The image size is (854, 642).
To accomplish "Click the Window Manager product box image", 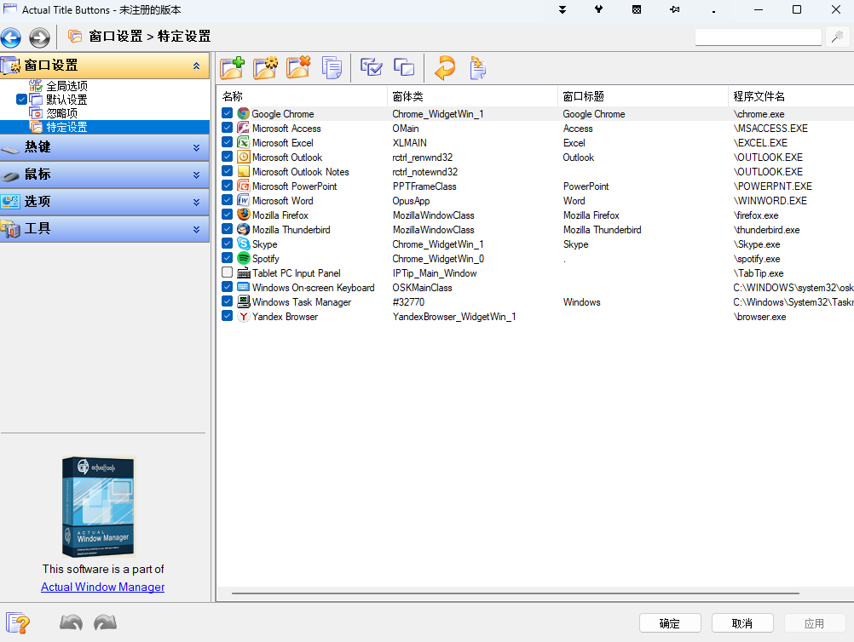I will coord(99,507).
